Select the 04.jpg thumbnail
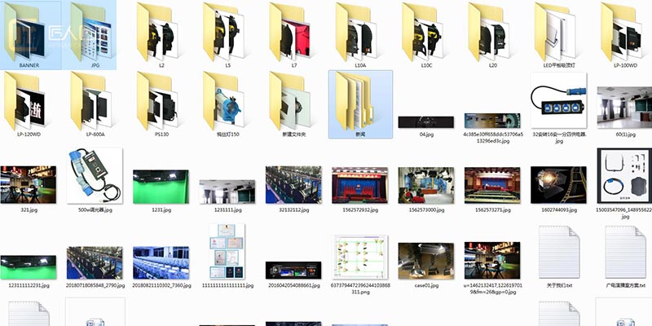Image resolution: width=652 pixels, height=326 pixels. coord(426,122)
